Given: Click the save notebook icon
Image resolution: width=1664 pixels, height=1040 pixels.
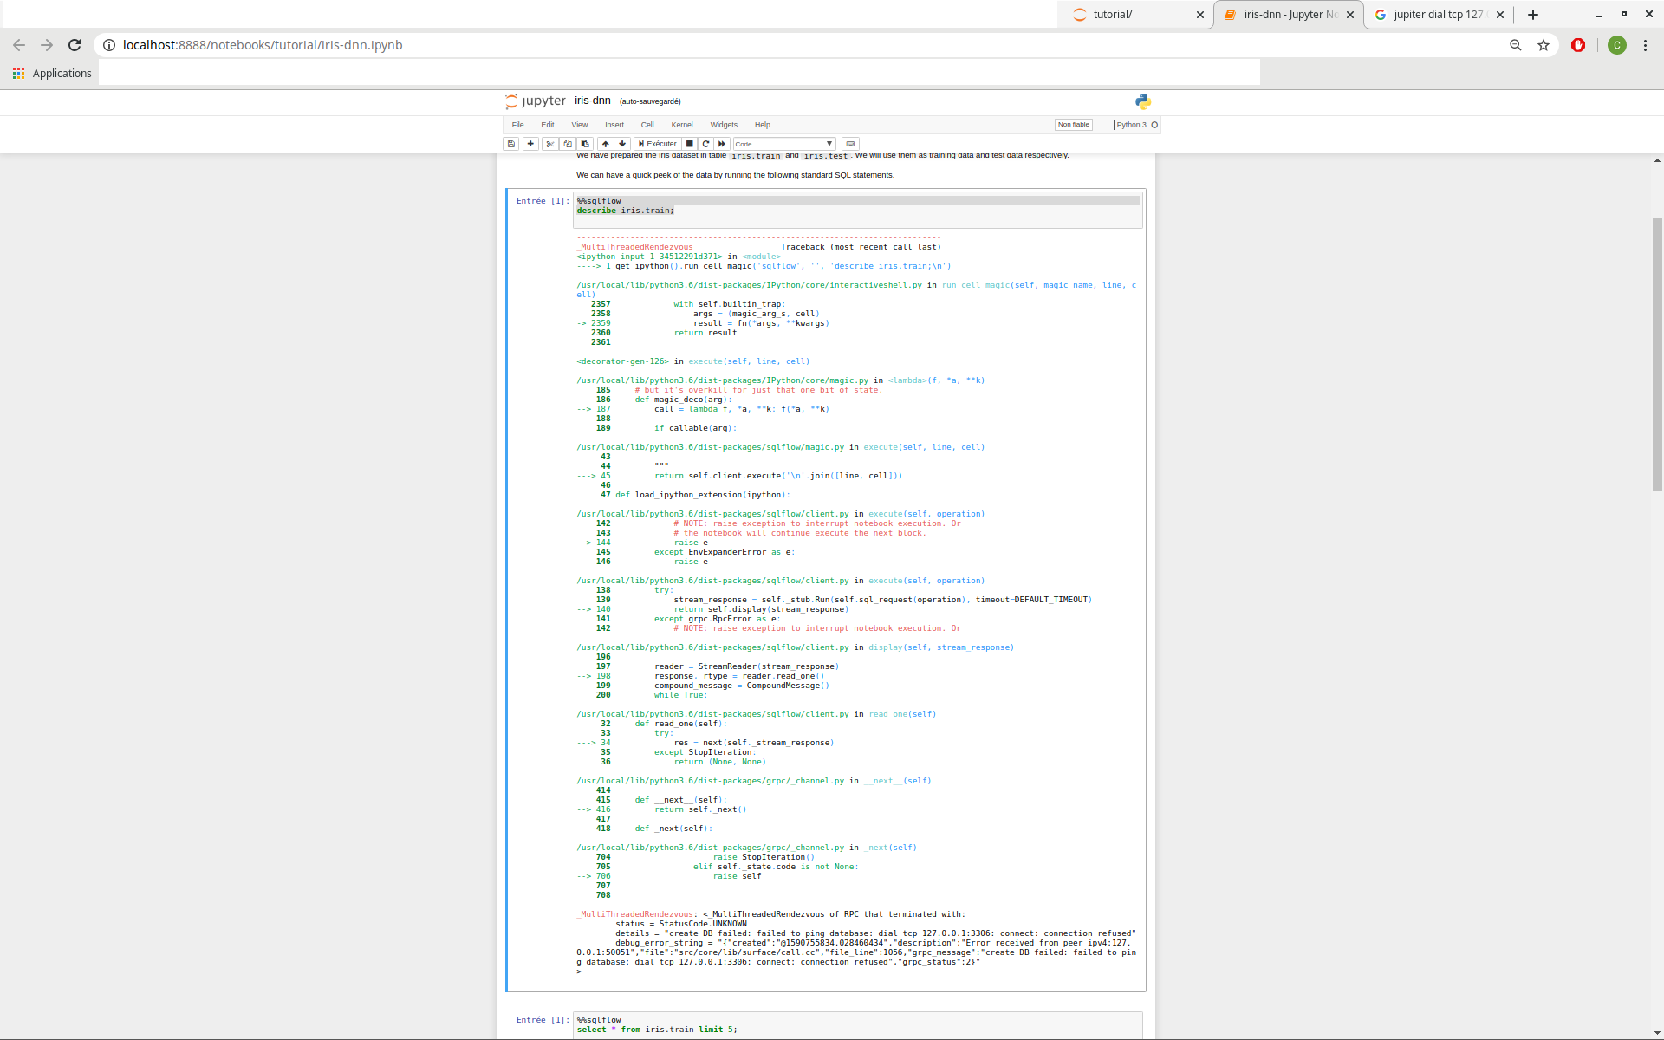Looking at the screenshot, I should click(511, 144).
